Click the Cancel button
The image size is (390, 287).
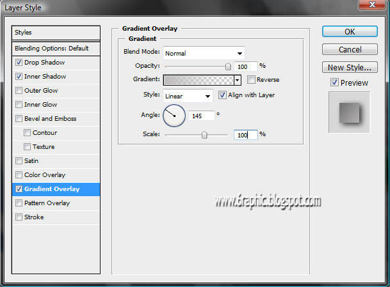(350, 50)
